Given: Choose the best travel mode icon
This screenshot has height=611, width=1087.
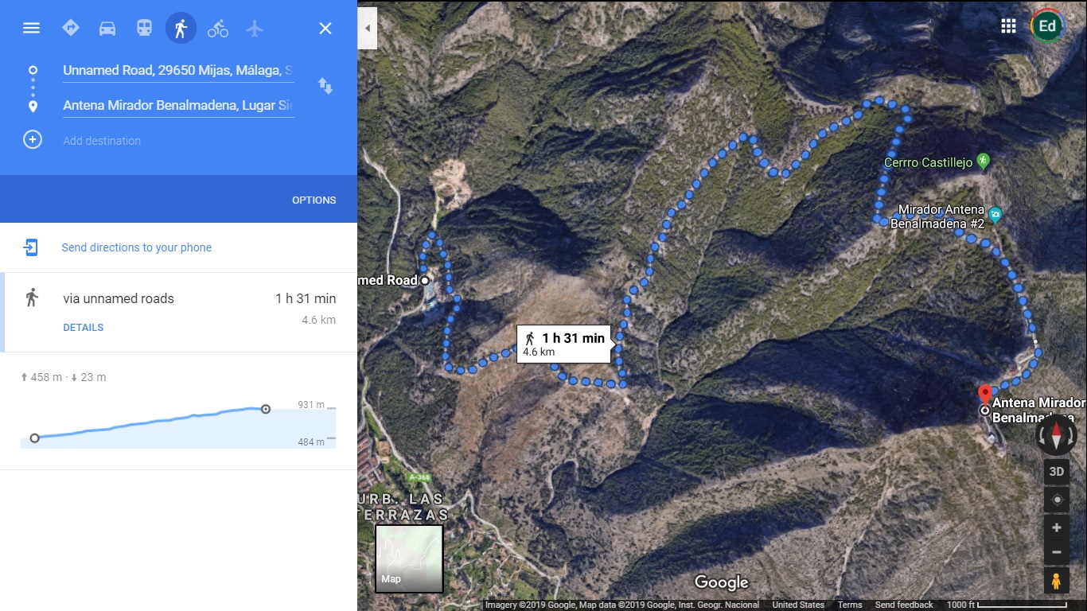Looking at the screenshot, I should point(71,28).
